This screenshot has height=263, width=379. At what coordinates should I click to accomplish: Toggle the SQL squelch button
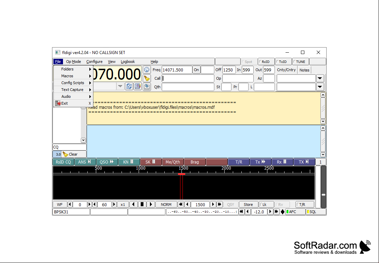(316, 212)
